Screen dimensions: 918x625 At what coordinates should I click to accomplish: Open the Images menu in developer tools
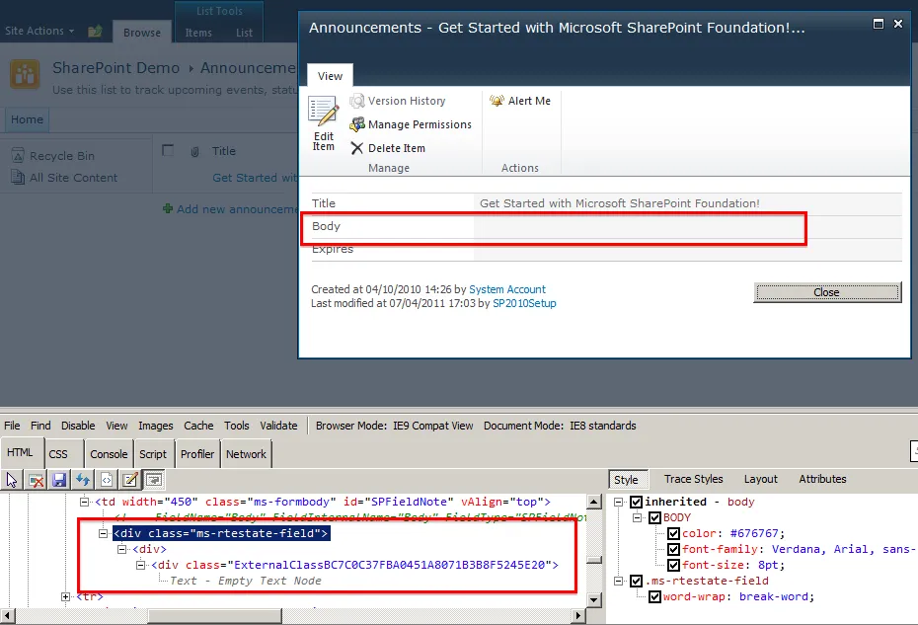(155, 426)
